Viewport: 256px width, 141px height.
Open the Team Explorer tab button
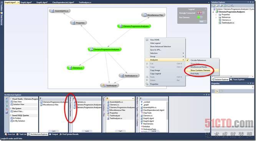tap(237, 80)
